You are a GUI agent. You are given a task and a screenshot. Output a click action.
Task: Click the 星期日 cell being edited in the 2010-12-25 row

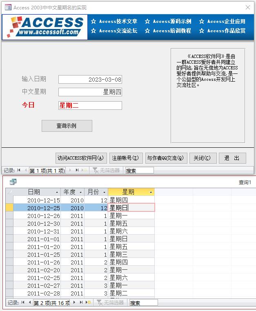pos(131,207)
